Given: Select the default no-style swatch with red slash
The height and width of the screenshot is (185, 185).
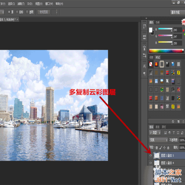Looking at the screenshot, I should (x=151, y=64).
